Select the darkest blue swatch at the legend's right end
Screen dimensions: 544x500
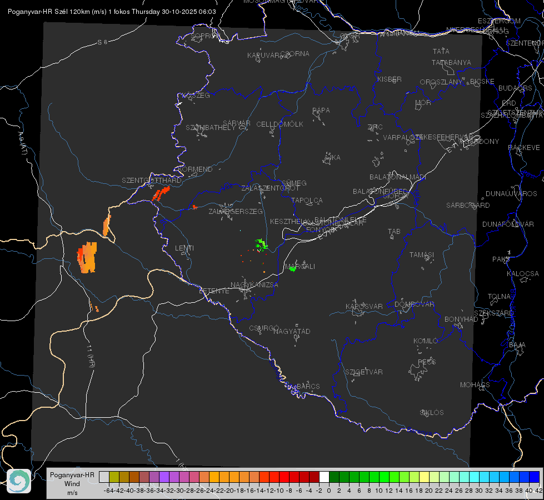tap(535, 477)
